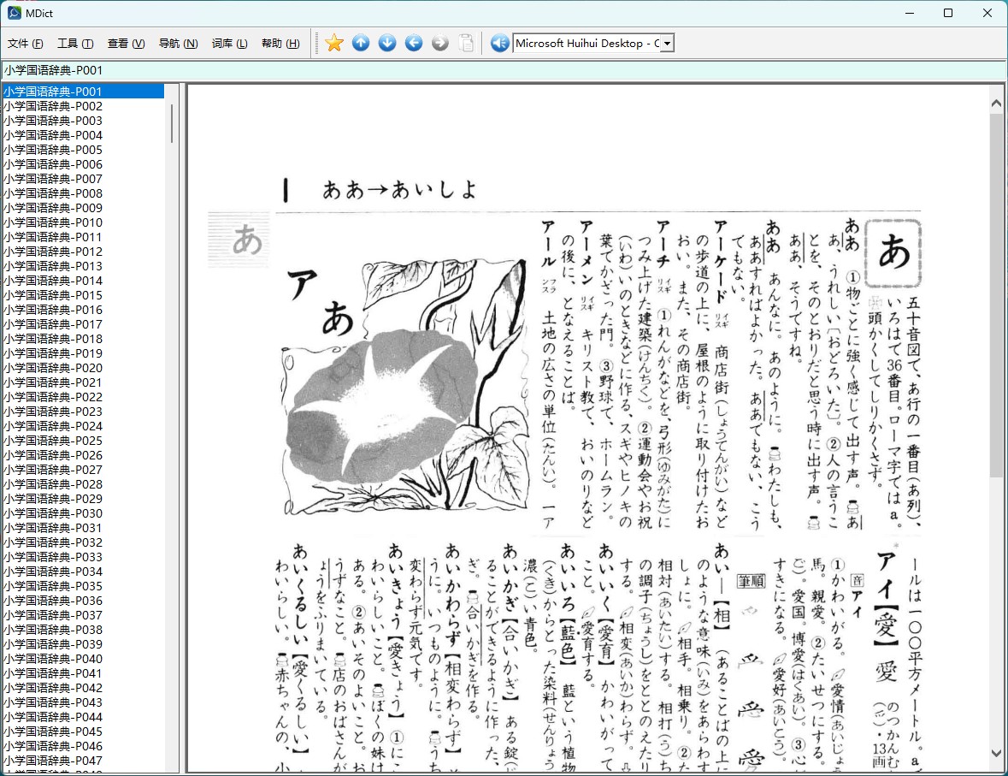Click the entry list scrollbar thumb
The height and width of the screenshot is (776, 1008).
click(172, 123)
